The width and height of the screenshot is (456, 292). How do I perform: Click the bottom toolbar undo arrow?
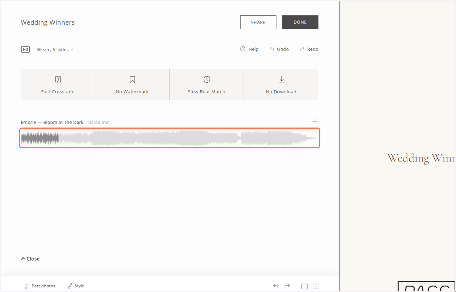(276, 286)
